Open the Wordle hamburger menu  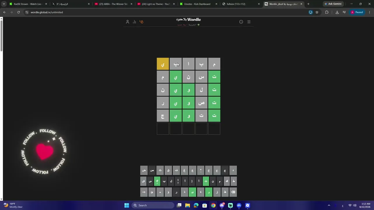pos(249,22)
